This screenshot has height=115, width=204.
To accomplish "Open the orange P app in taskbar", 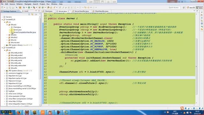I will pyautogui.click(x=43, y=112).
